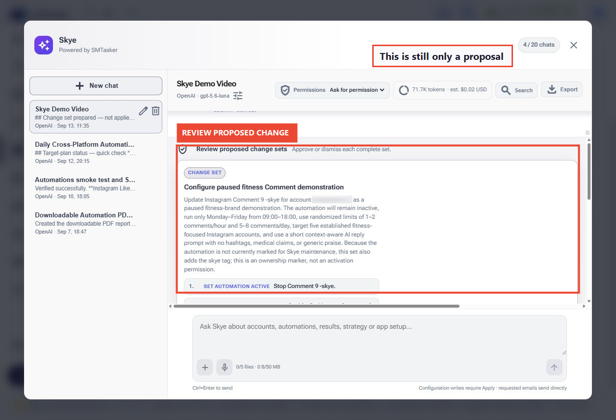This screenshot has width=616, height=420.
Task: Click the '0/5 files · 0 B/50 MB' counter
Action: click(x=258, y=367)
